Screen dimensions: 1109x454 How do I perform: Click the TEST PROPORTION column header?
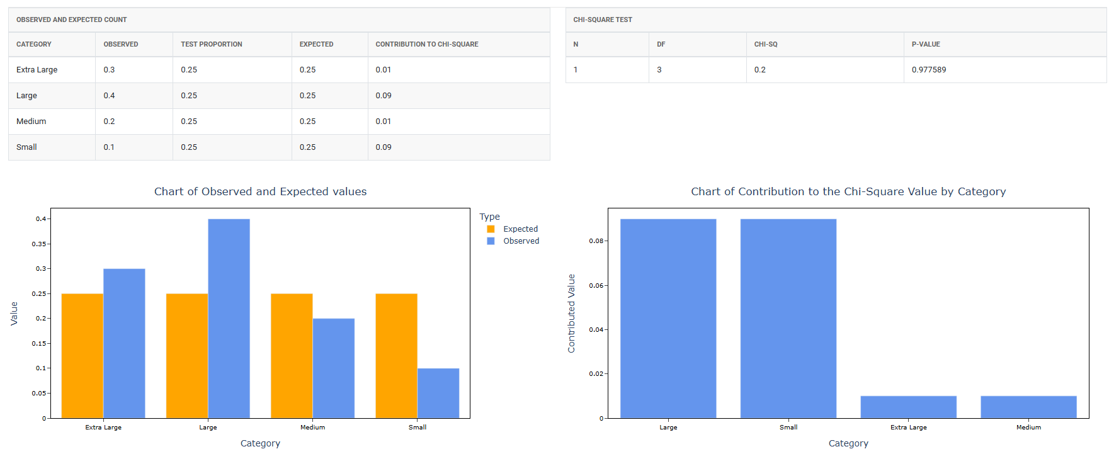point(212,45)
